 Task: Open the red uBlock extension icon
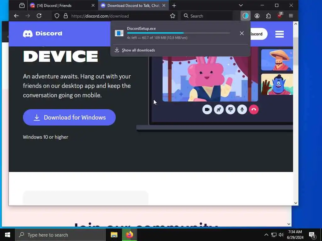coord(280,16)
